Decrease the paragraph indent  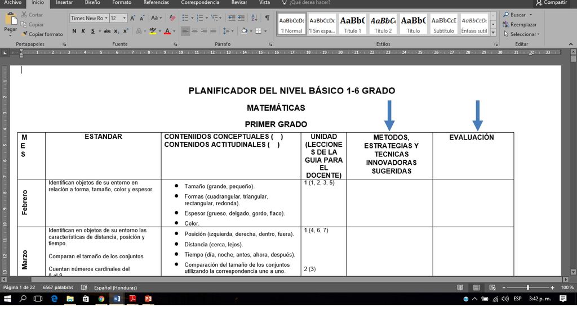pos(232,18)
